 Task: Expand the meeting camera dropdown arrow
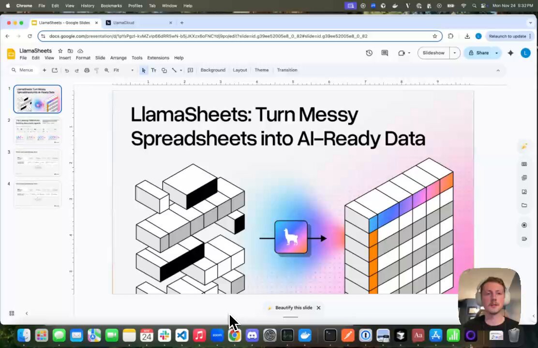[409, 53]
